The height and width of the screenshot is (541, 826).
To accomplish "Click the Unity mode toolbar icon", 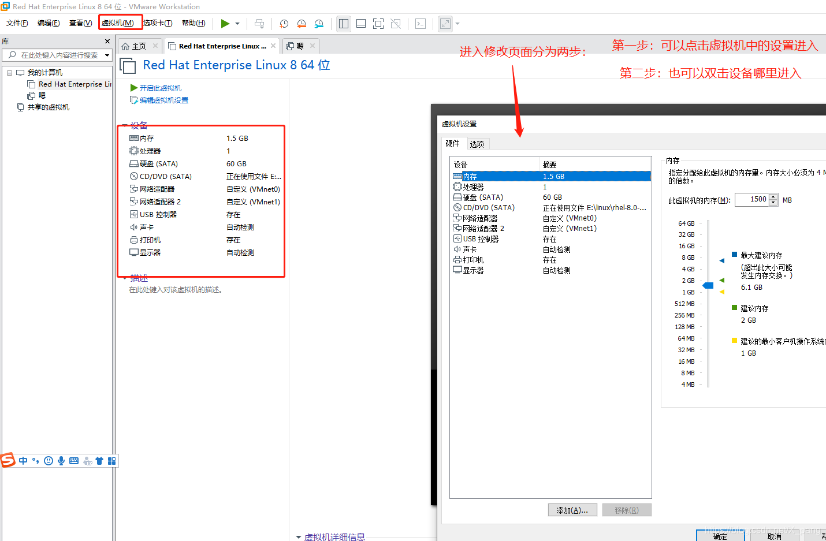I will point(396,24).
